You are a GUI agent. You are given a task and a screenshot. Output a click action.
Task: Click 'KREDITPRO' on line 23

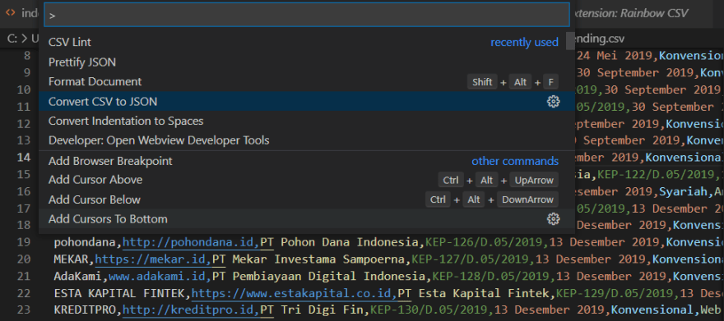pyautogui.click(x=85, y=311)
